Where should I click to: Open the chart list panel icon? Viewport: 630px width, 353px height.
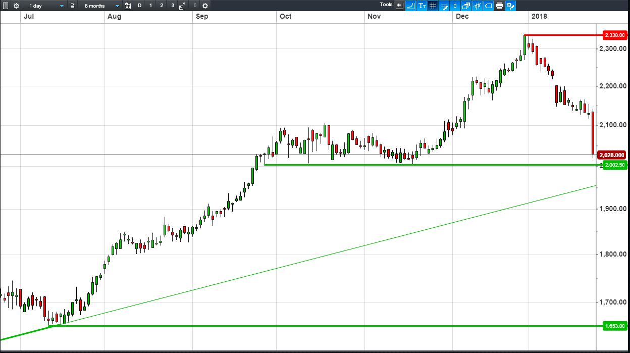click(6, 6)
